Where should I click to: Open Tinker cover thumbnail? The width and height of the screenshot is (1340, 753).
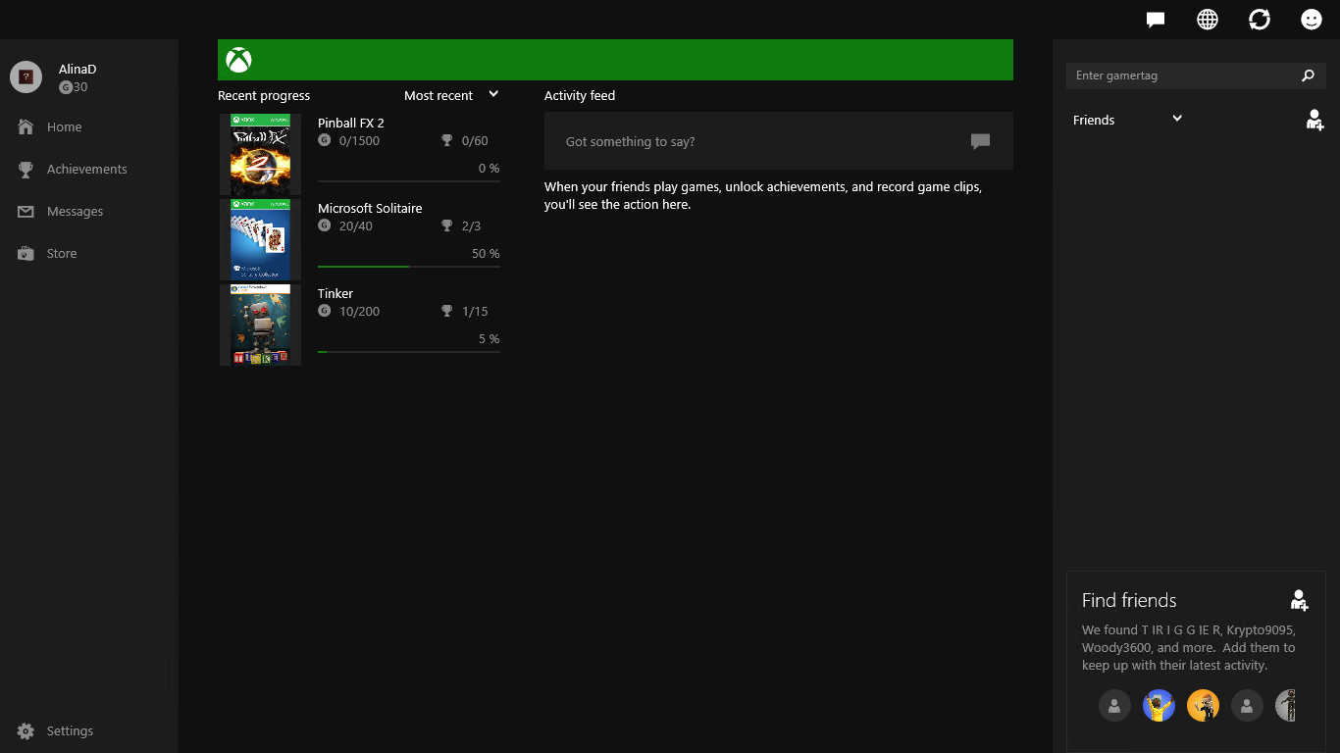(x=260, y=325)
